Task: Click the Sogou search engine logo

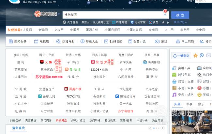Action: [x=46, y=14]
